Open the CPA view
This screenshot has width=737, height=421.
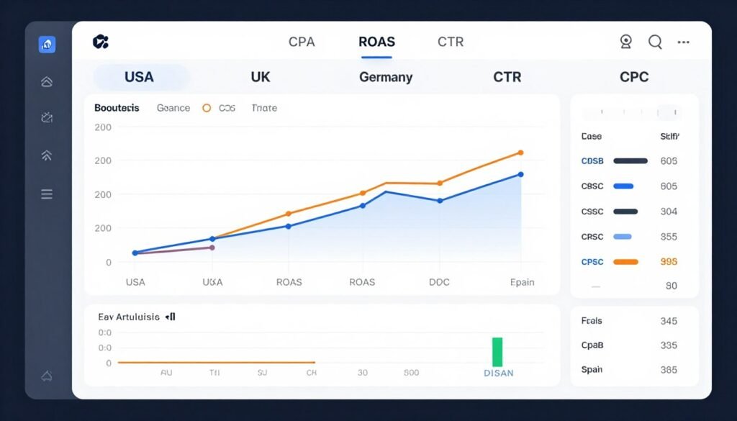302,42
